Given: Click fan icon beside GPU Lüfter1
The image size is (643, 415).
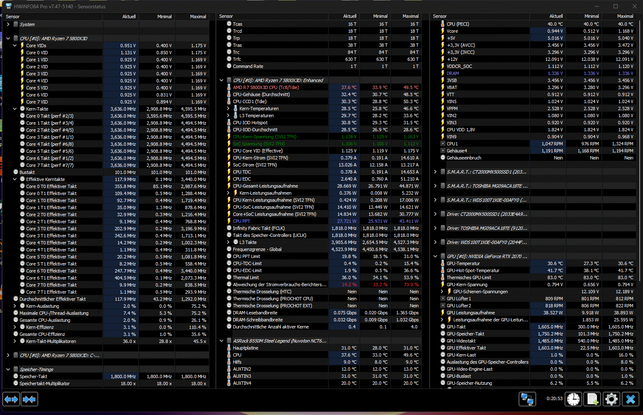Looking at the screenshot, I should click(x=443, y=299).
